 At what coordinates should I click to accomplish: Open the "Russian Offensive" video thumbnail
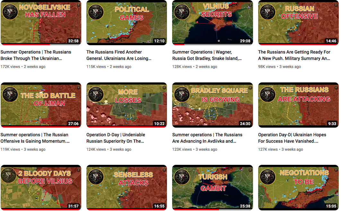click(298, 22)
